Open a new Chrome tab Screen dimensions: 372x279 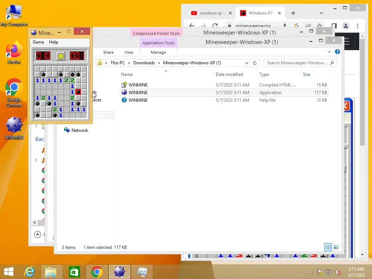(x=293, y=13)
